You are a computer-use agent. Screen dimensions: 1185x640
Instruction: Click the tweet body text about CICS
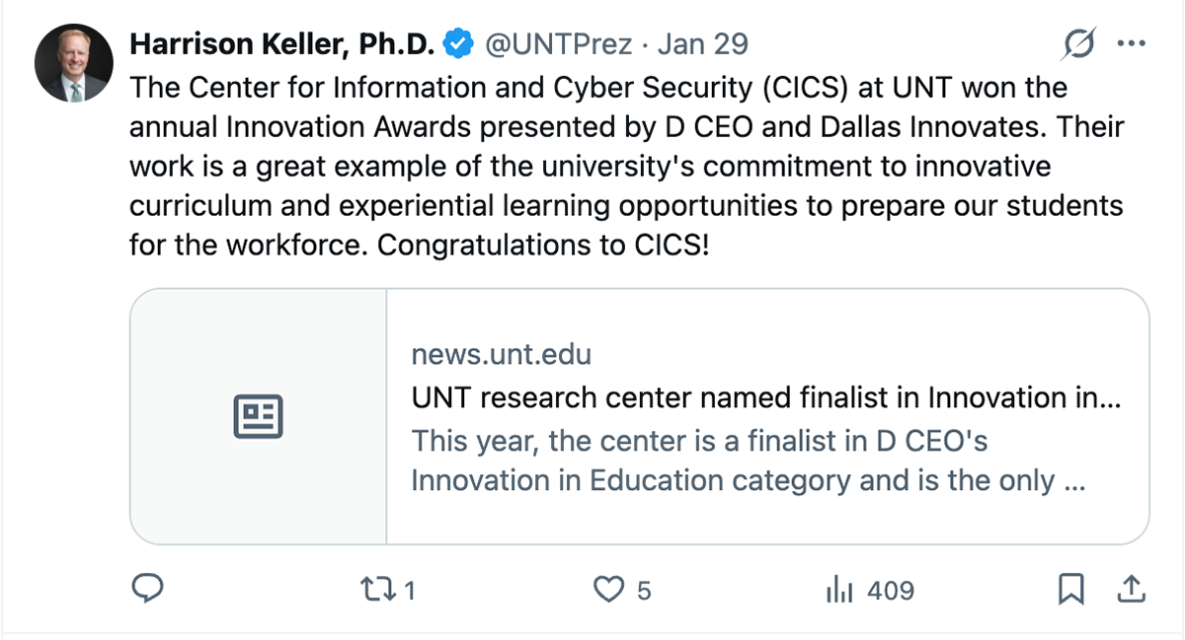pyautogui.click(x=627, y=166)
